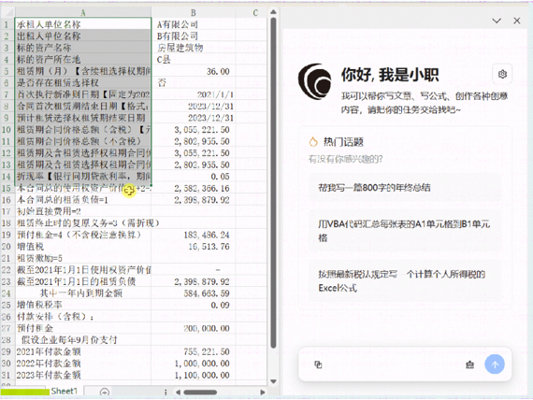Open the toolbox icon in chat input
Image resolution: width=533 pixels, height=400 pixels.
[x=469, y=364]
